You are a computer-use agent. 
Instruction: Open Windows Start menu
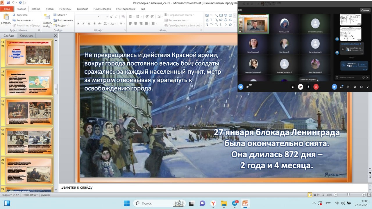coord(127,203)
